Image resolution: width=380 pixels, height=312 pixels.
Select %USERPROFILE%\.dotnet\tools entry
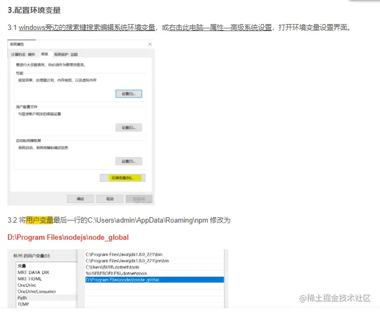pyautogui.click(x=154, y=273)
